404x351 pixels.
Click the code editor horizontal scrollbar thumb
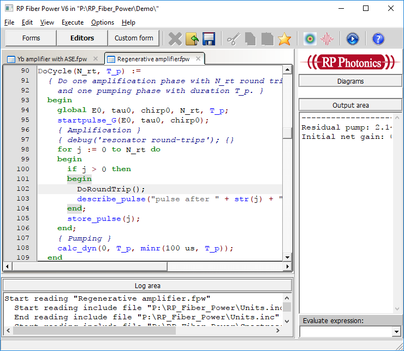coord(90,266)
